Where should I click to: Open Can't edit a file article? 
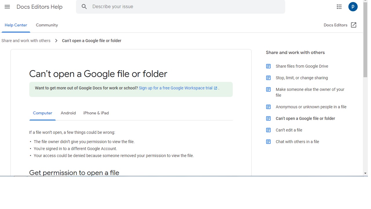pyautogui.click(x=289, y=130)
